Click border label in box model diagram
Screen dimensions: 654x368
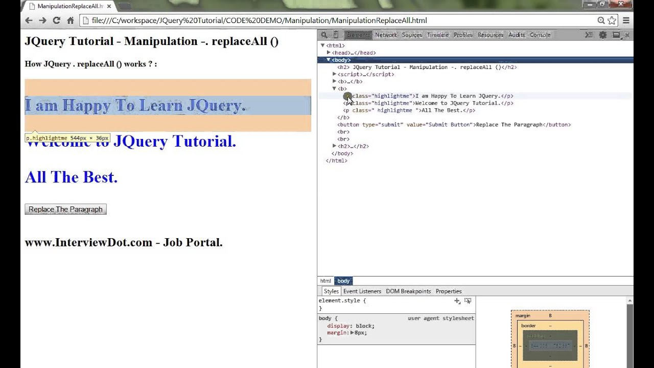coord(528,326)
